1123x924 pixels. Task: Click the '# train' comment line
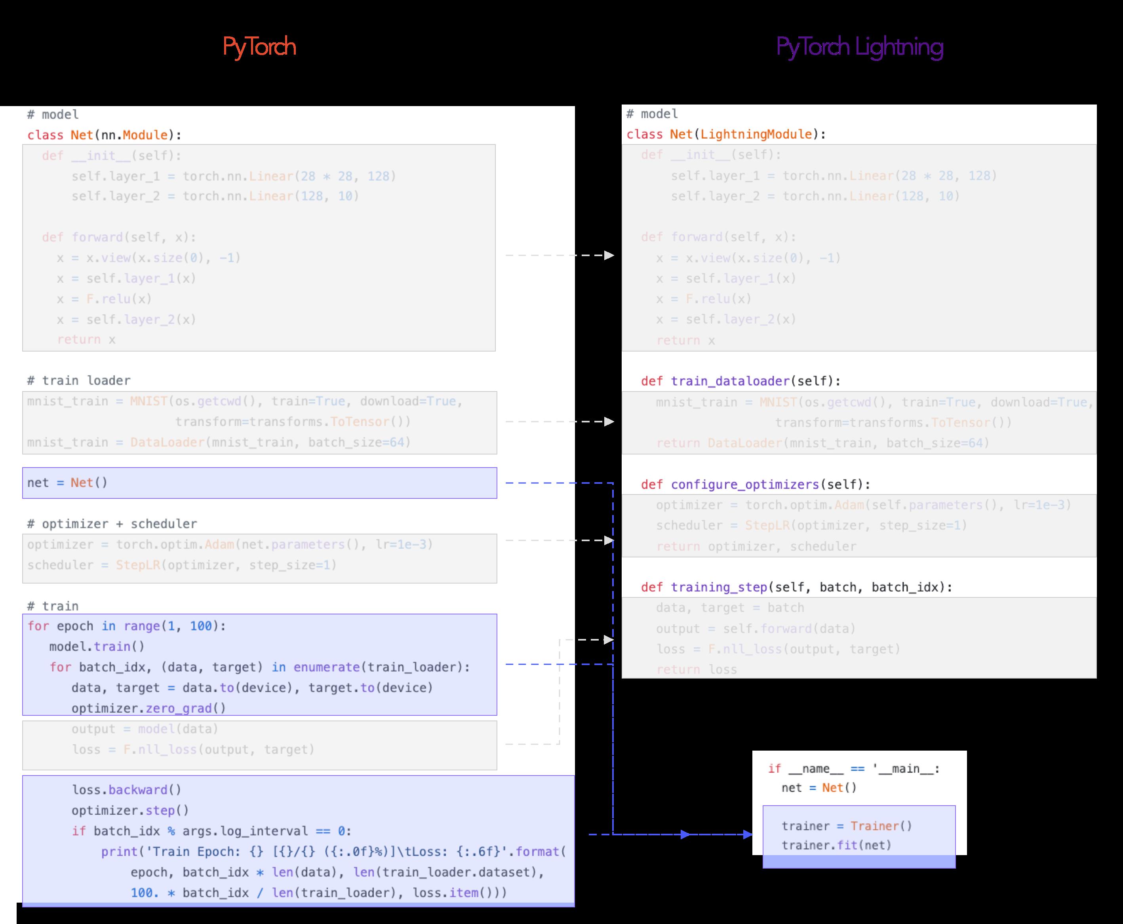point(53,606)
